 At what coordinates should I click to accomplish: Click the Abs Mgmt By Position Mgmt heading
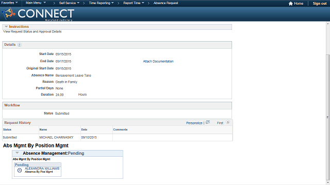click(x=36, y=145)
